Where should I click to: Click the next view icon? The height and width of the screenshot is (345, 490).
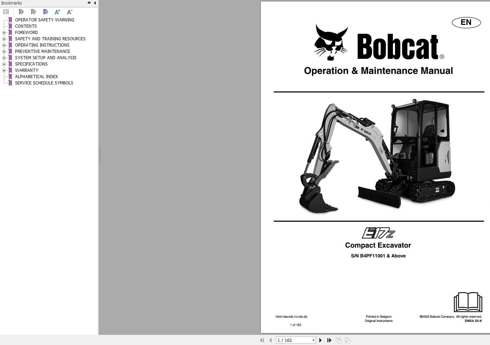(x=348, y=340)
